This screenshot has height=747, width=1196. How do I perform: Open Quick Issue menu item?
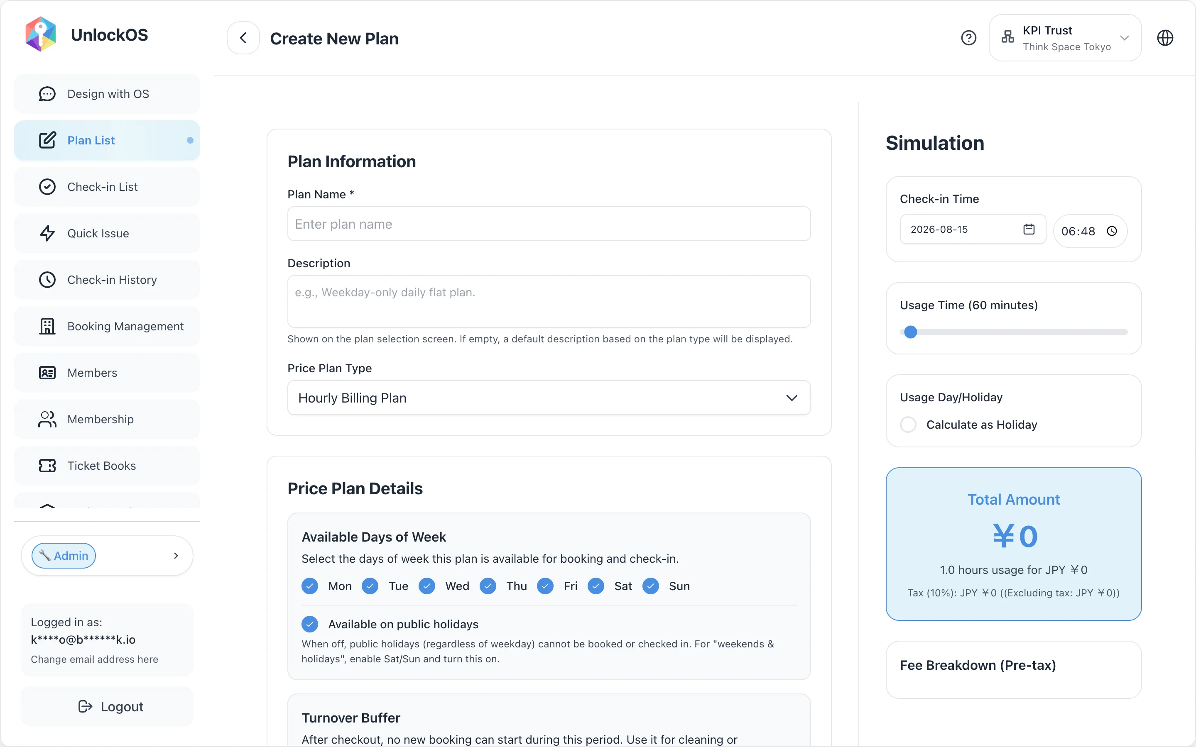(x=107, y=233)
